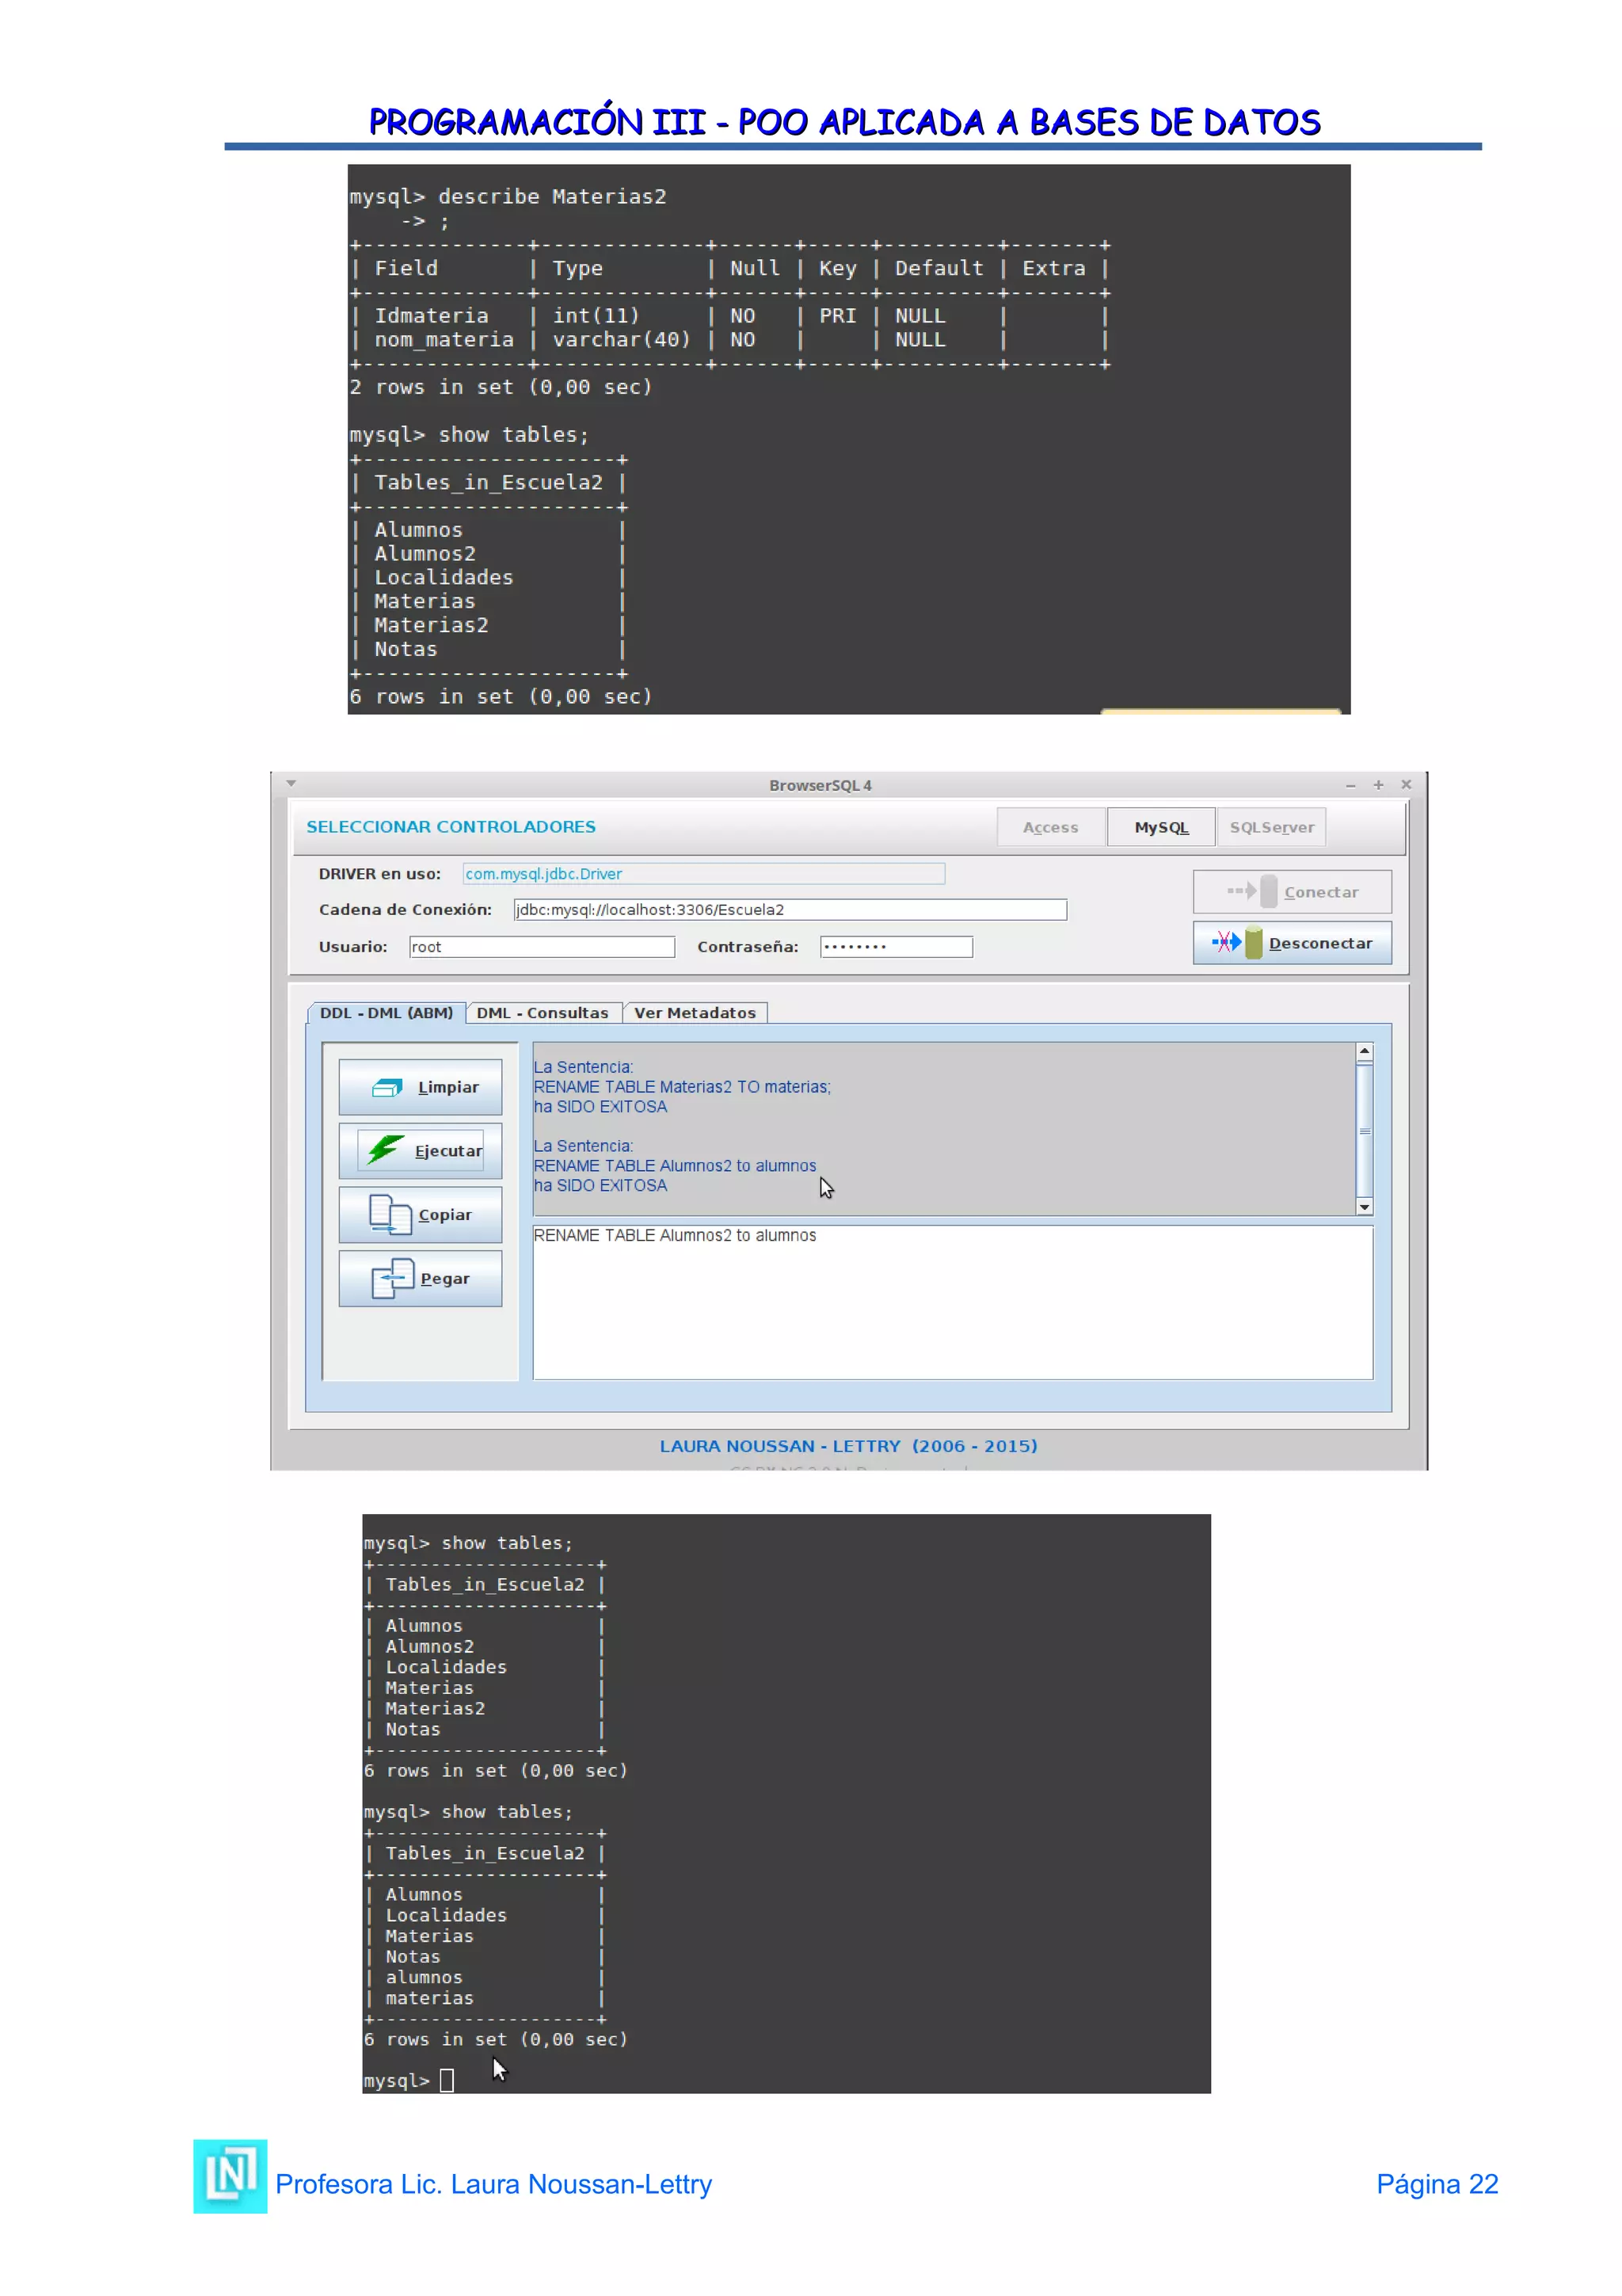Select the Access driver tab
Screen dimensions: 1622x2296
(1050, 827)
